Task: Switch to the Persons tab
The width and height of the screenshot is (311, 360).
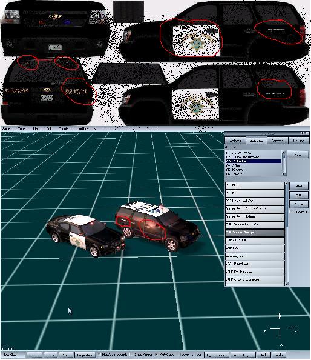Action: (x=277, y=141)
